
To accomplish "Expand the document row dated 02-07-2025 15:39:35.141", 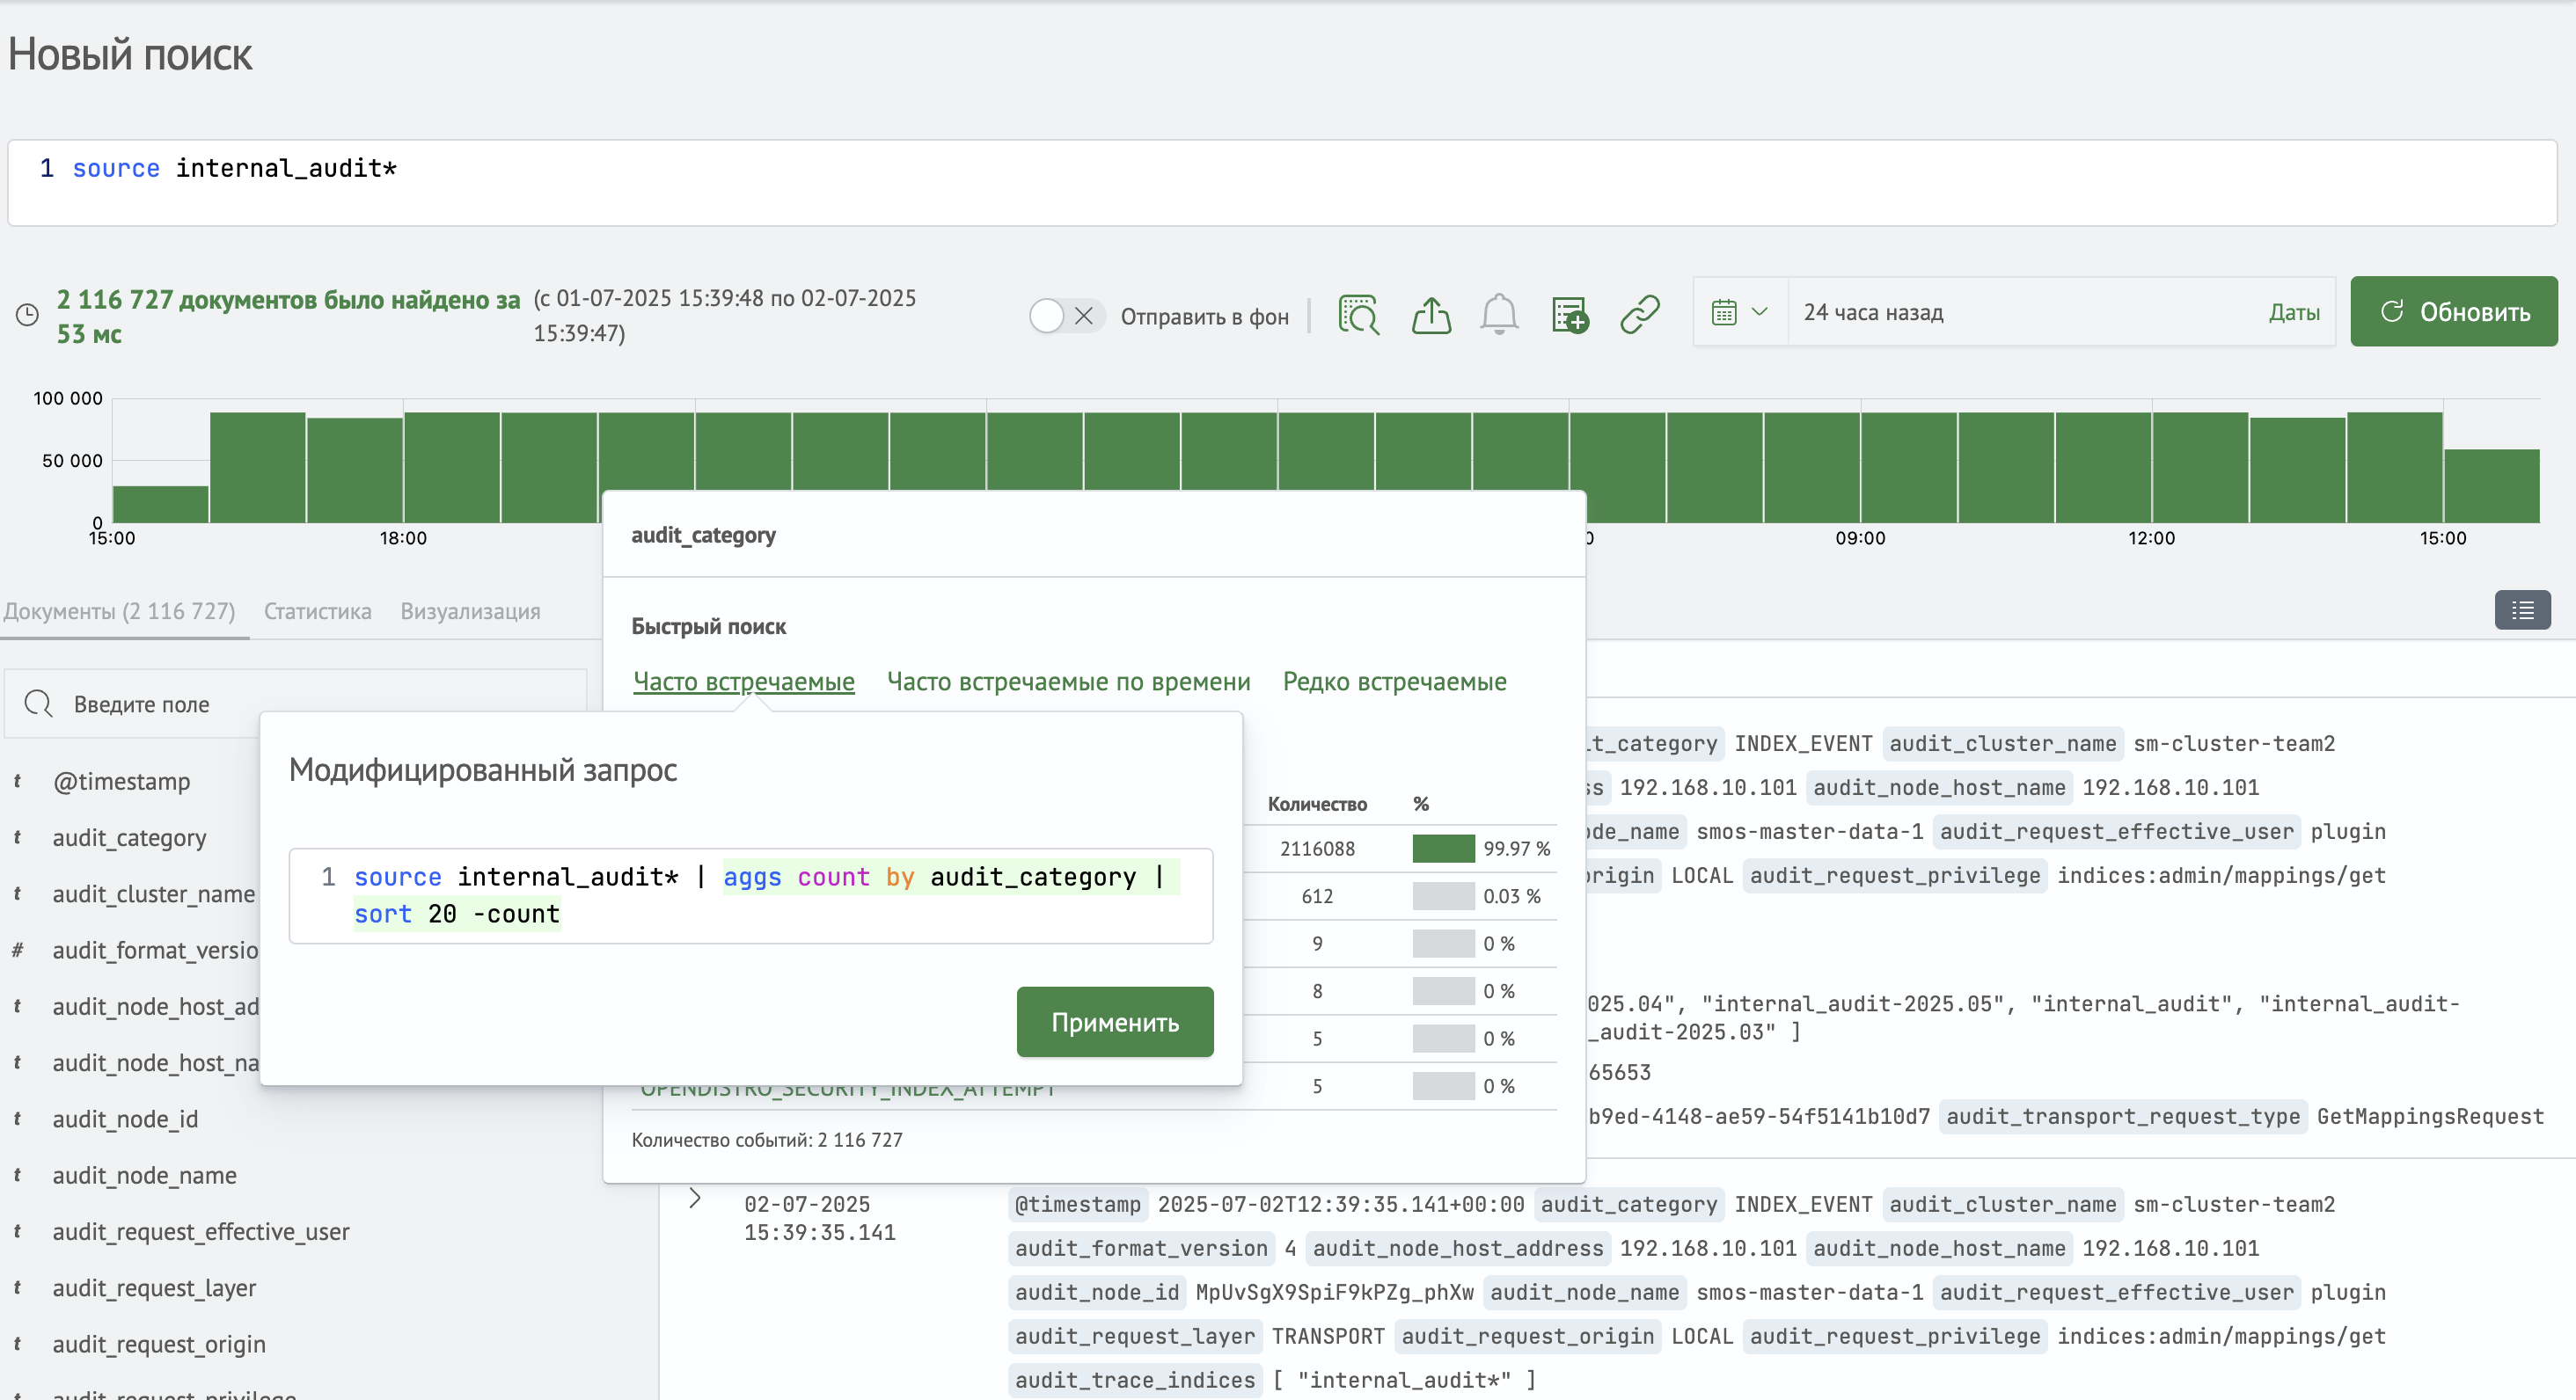I will [x=696, y=1197].
